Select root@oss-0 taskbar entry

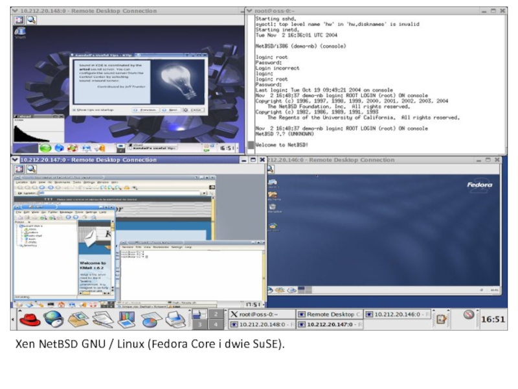pyautogui.click(x=262, y=314)
